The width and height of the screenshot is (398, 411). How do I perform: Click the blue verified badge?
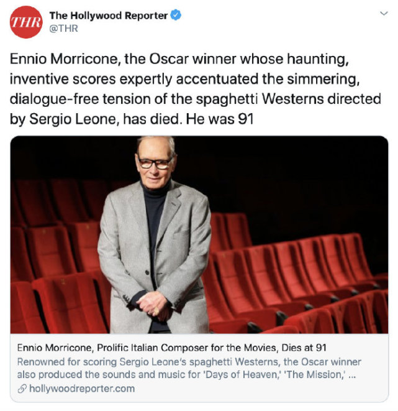(176, 15)
